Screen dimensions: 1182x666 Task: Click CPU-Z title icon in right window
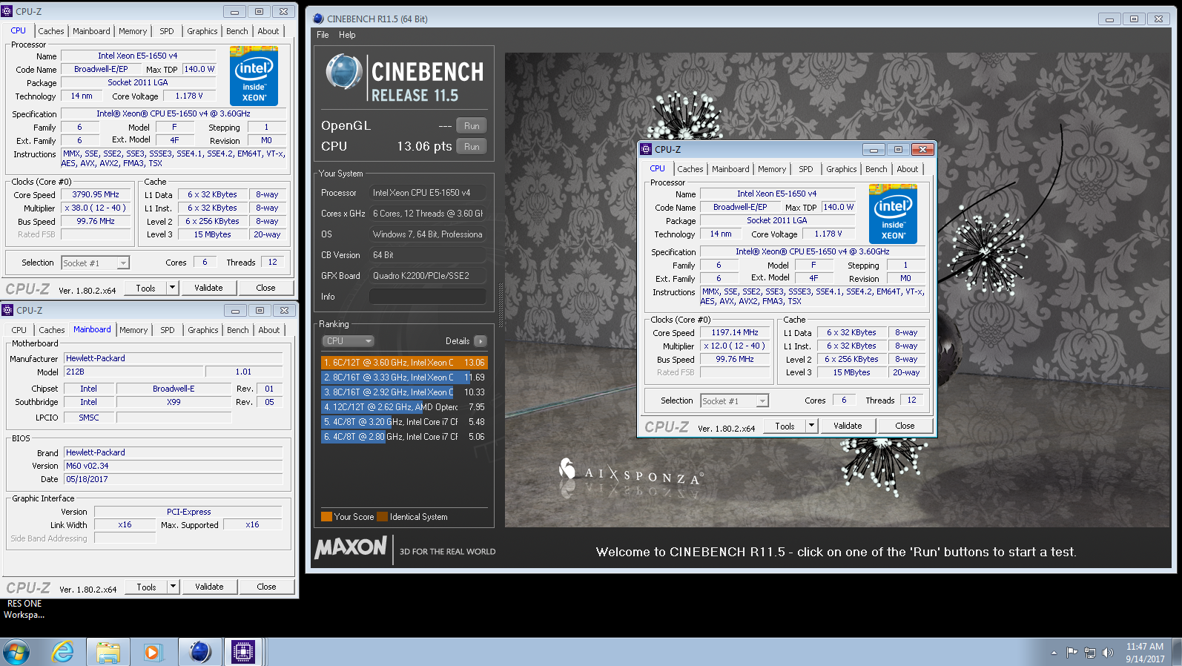pyautogui.click(x=646, y=149)
